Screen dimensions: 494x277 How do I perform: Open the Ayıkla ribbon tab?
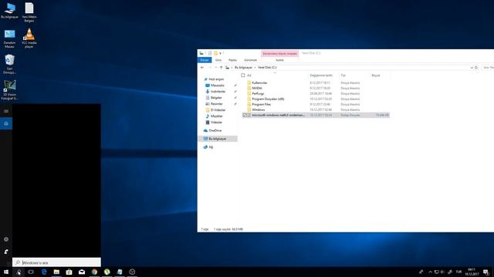pyautogui.click(x=279, y=60)
